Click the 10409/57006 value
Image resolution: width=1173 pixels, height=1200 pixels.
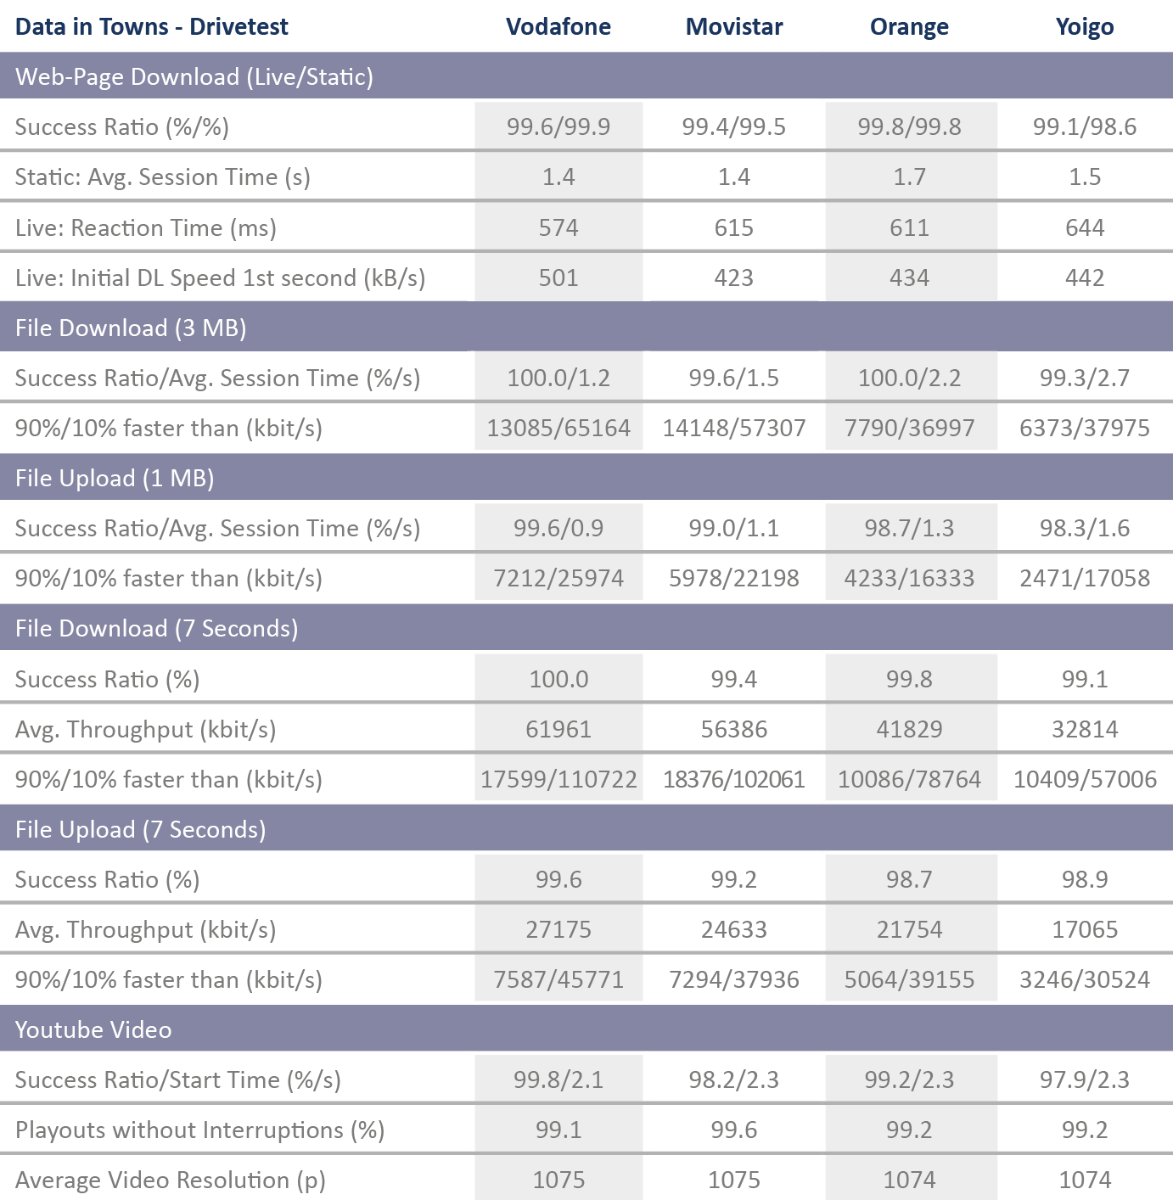coord(1085,779)
